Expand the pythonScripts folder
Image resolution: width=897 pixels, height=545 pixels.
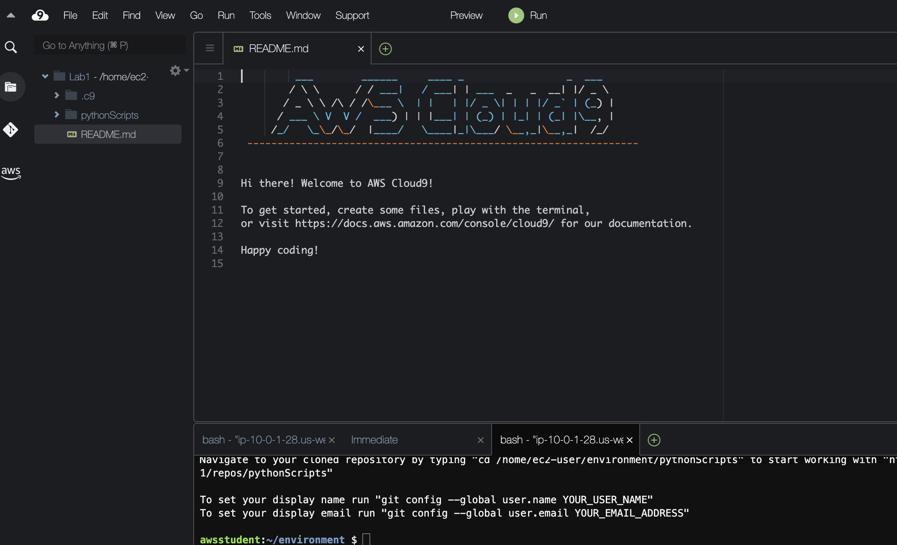click(57, 115)
